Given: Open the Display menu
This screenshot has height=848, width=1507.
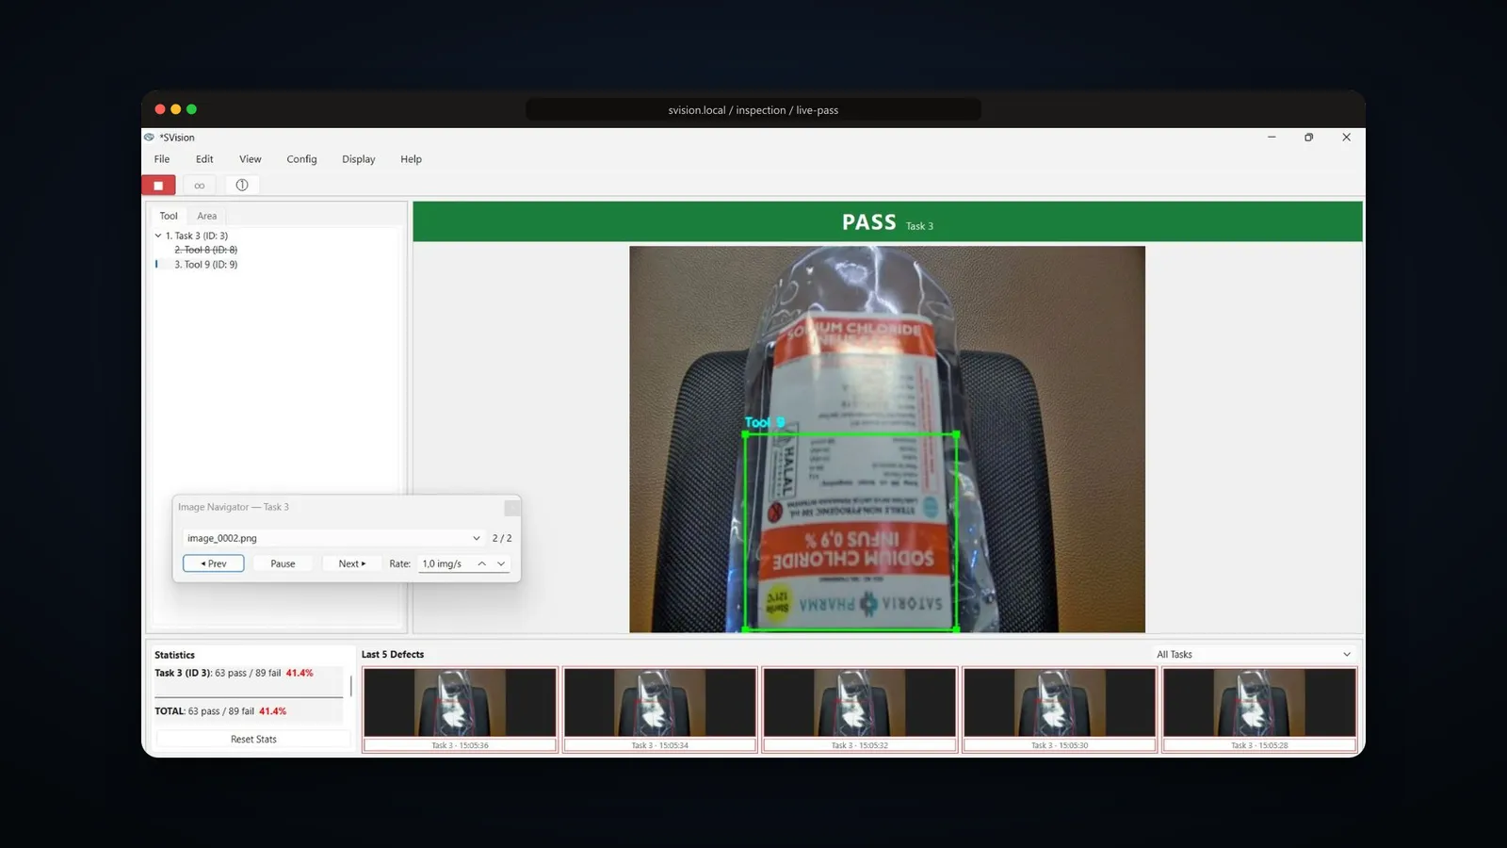Looking at the screenshot, I should pos(358,159).
